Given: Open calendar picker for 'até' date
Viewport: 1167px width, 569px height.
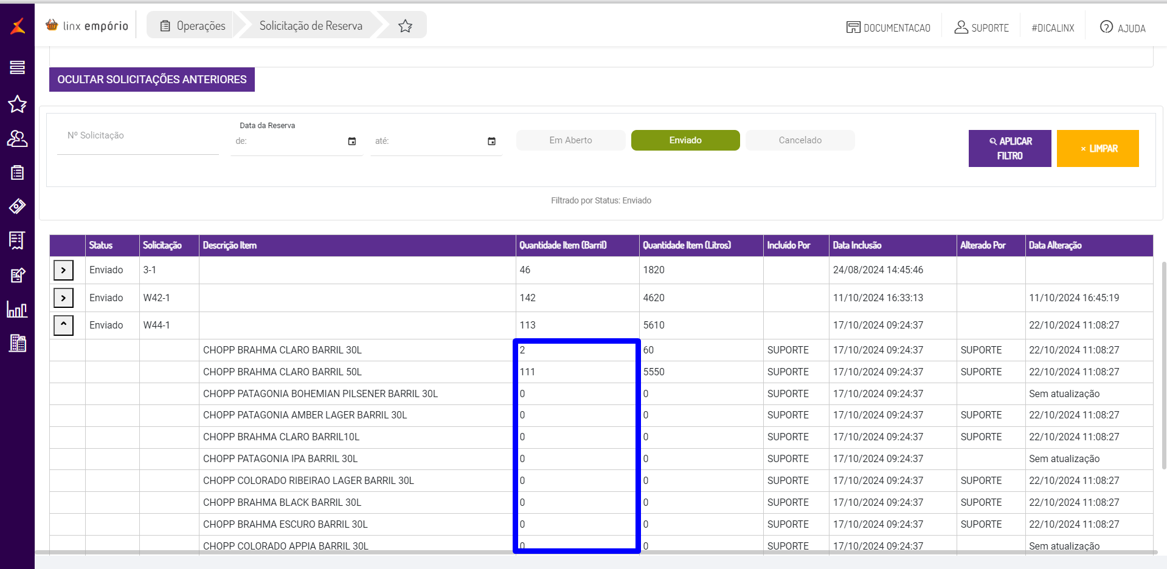Looking at the screenshot, I should pos(491,141).
